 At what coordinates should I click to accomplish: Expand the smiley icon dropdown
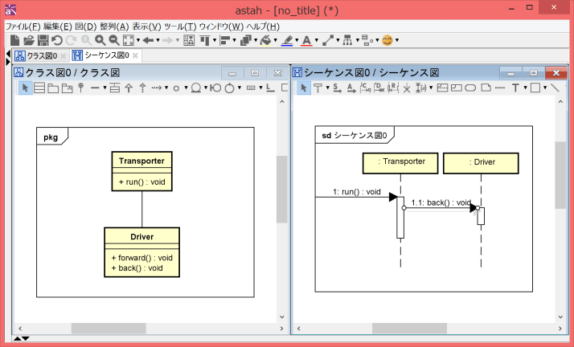[399, 40]
